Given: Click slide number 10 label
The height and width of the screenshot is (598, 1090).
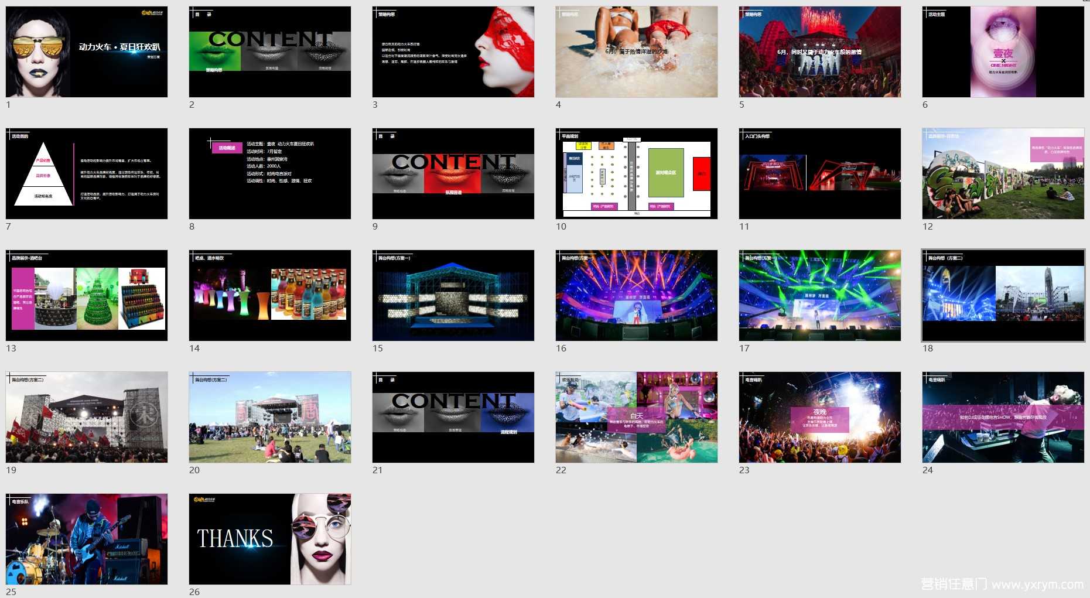Looking at the screenshot, I should (561, 226).
